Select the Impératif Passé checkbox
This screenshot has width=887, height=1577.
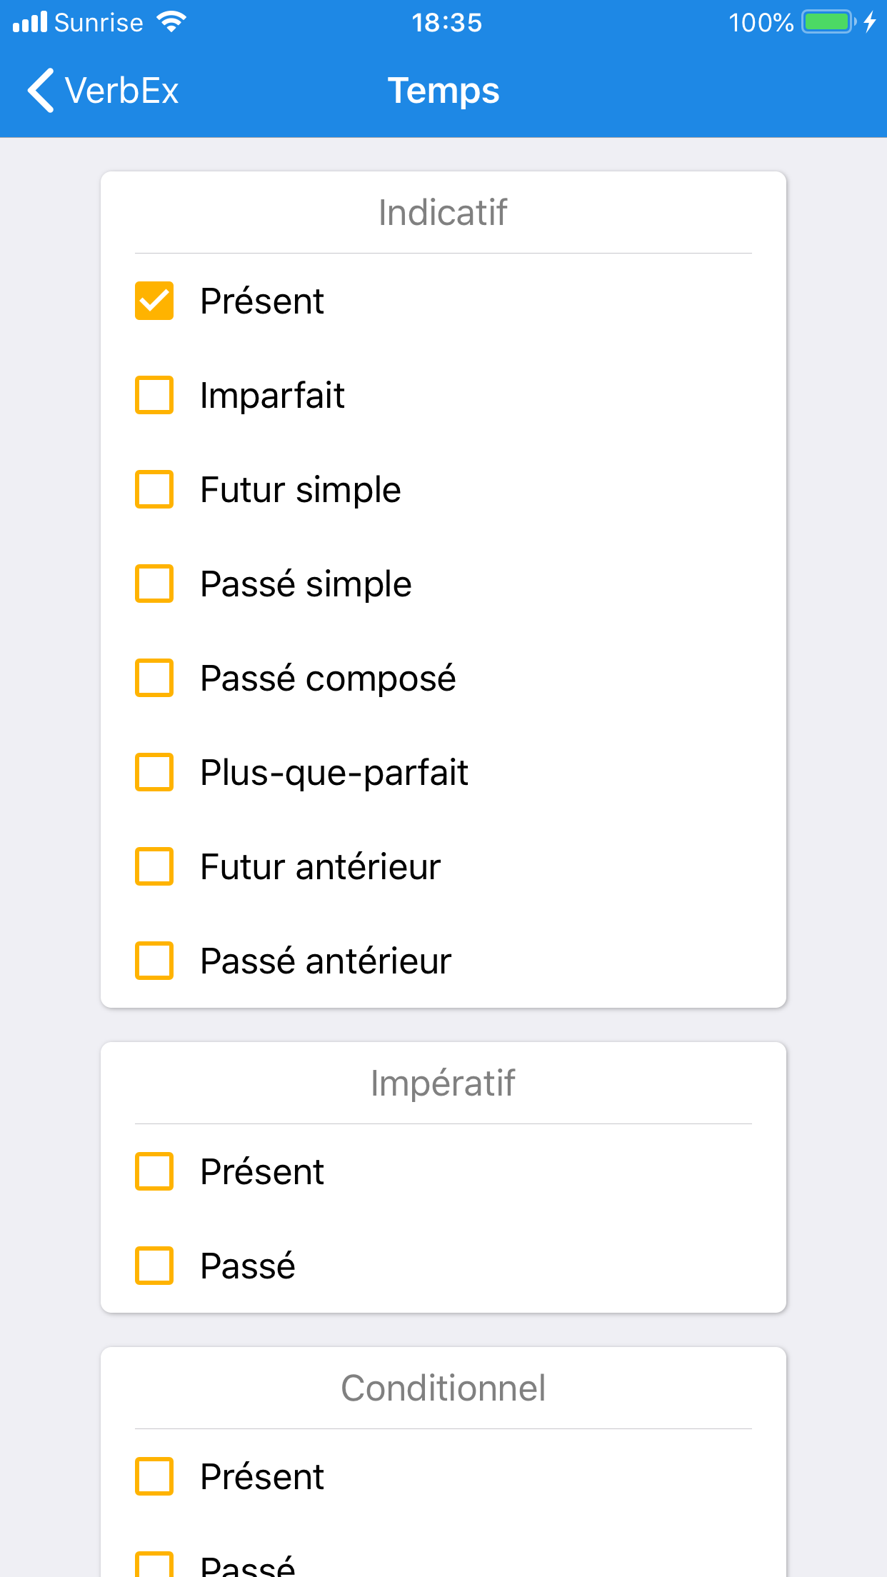tap(154, 1266)
